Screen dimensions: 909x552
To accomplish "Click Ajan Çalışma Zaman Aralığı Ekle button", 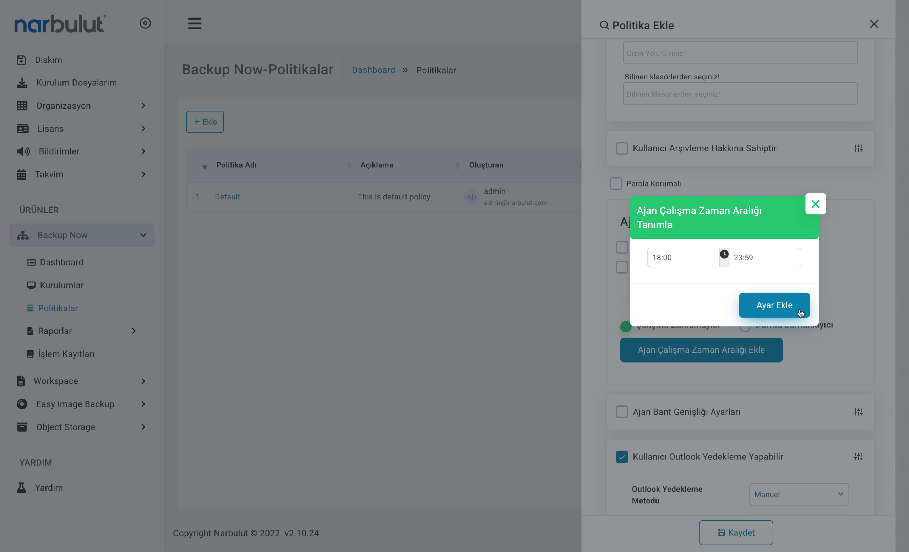I will [701, 350].
